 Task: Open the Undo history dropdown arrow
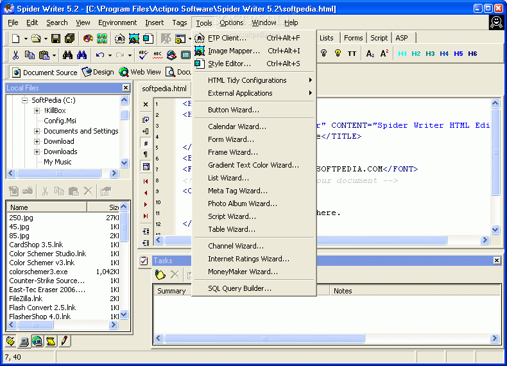110,55
